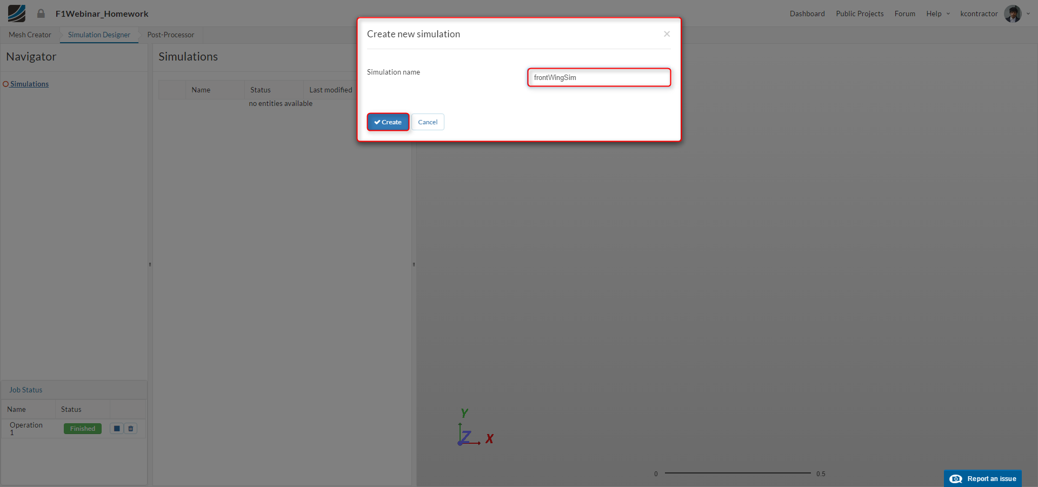
Task: Switch to the Mesh Creator tab
Action: [30, 35]
